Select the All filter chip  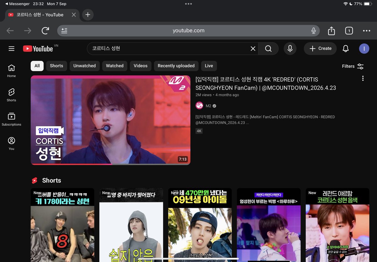37,66
